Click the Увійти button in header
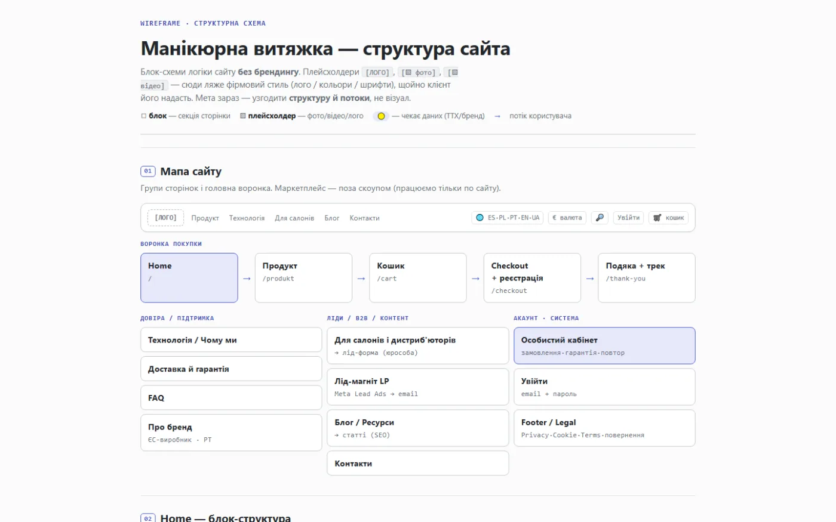Viewport: 836px width, 522px height. click(x=628, y=218)
